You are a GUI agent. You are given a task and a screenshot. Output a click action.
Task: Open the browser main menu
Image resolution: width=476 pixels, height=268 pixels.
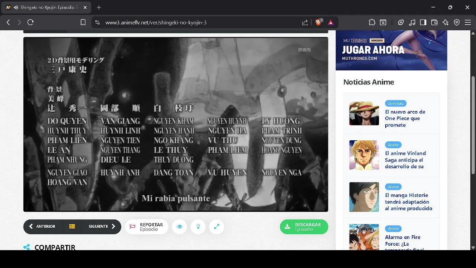[467, 22]
